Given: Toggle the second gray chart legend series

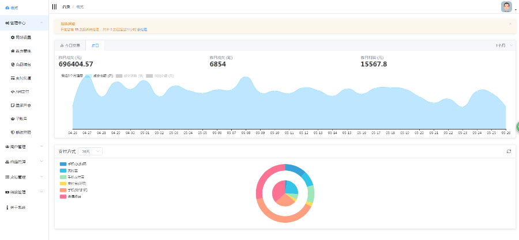Looking at the screenshot, I should [129, 75].
